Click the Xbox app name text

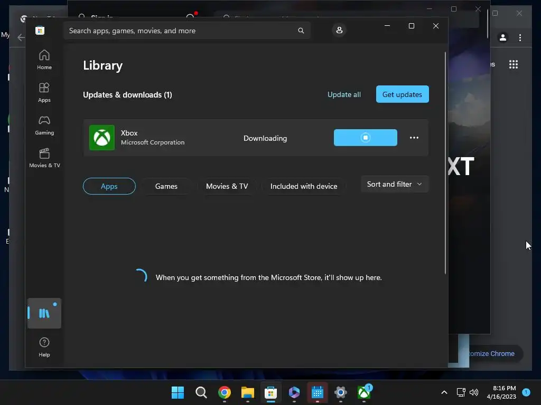pyautogui.click(x=129, y=133)
